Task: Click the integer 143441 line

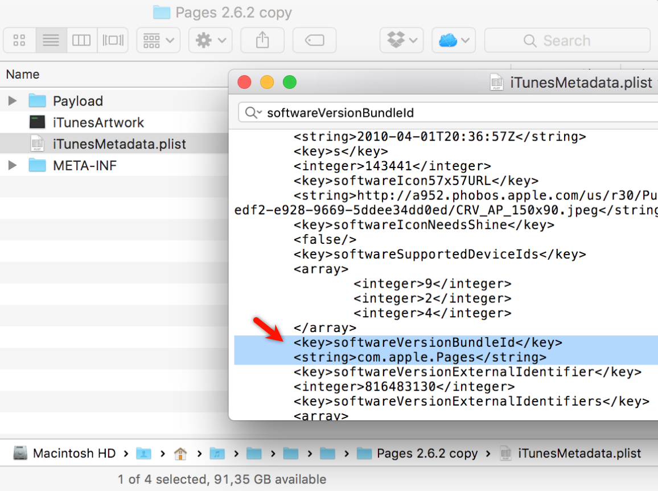Action: (392, 166)
